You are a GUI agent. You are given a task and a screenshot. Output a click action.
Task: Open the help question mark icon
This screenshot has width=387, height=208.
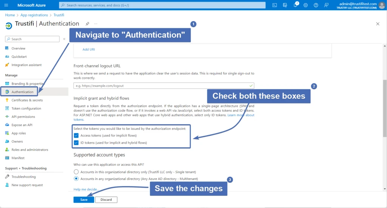[x=316, y=5]
